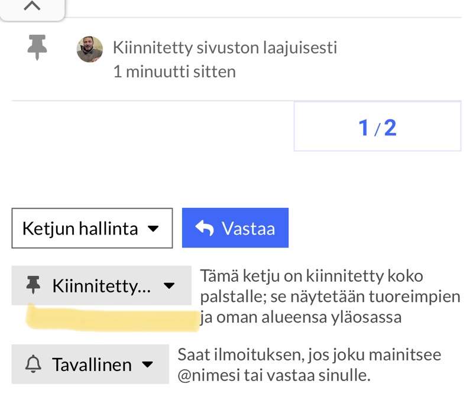Click the pin icon beside the pinned notice
The image size is (473, 400).
click(37, 47)
